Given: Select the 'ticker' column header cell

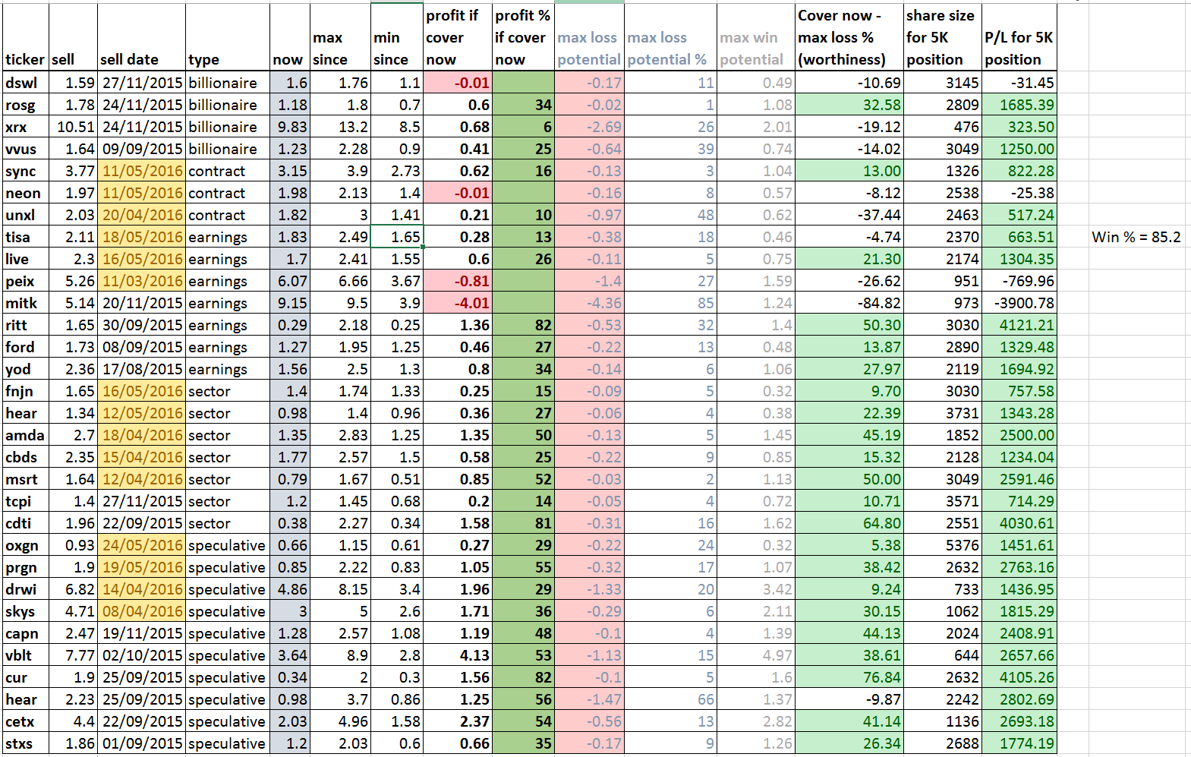Looking at the screenshot, I should (x=26, y=37).
